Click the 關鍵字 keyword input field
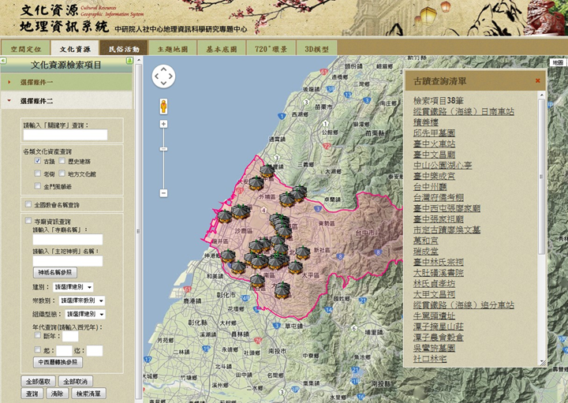The height and width of the screenshot is (403, 568). click(65, 135)
